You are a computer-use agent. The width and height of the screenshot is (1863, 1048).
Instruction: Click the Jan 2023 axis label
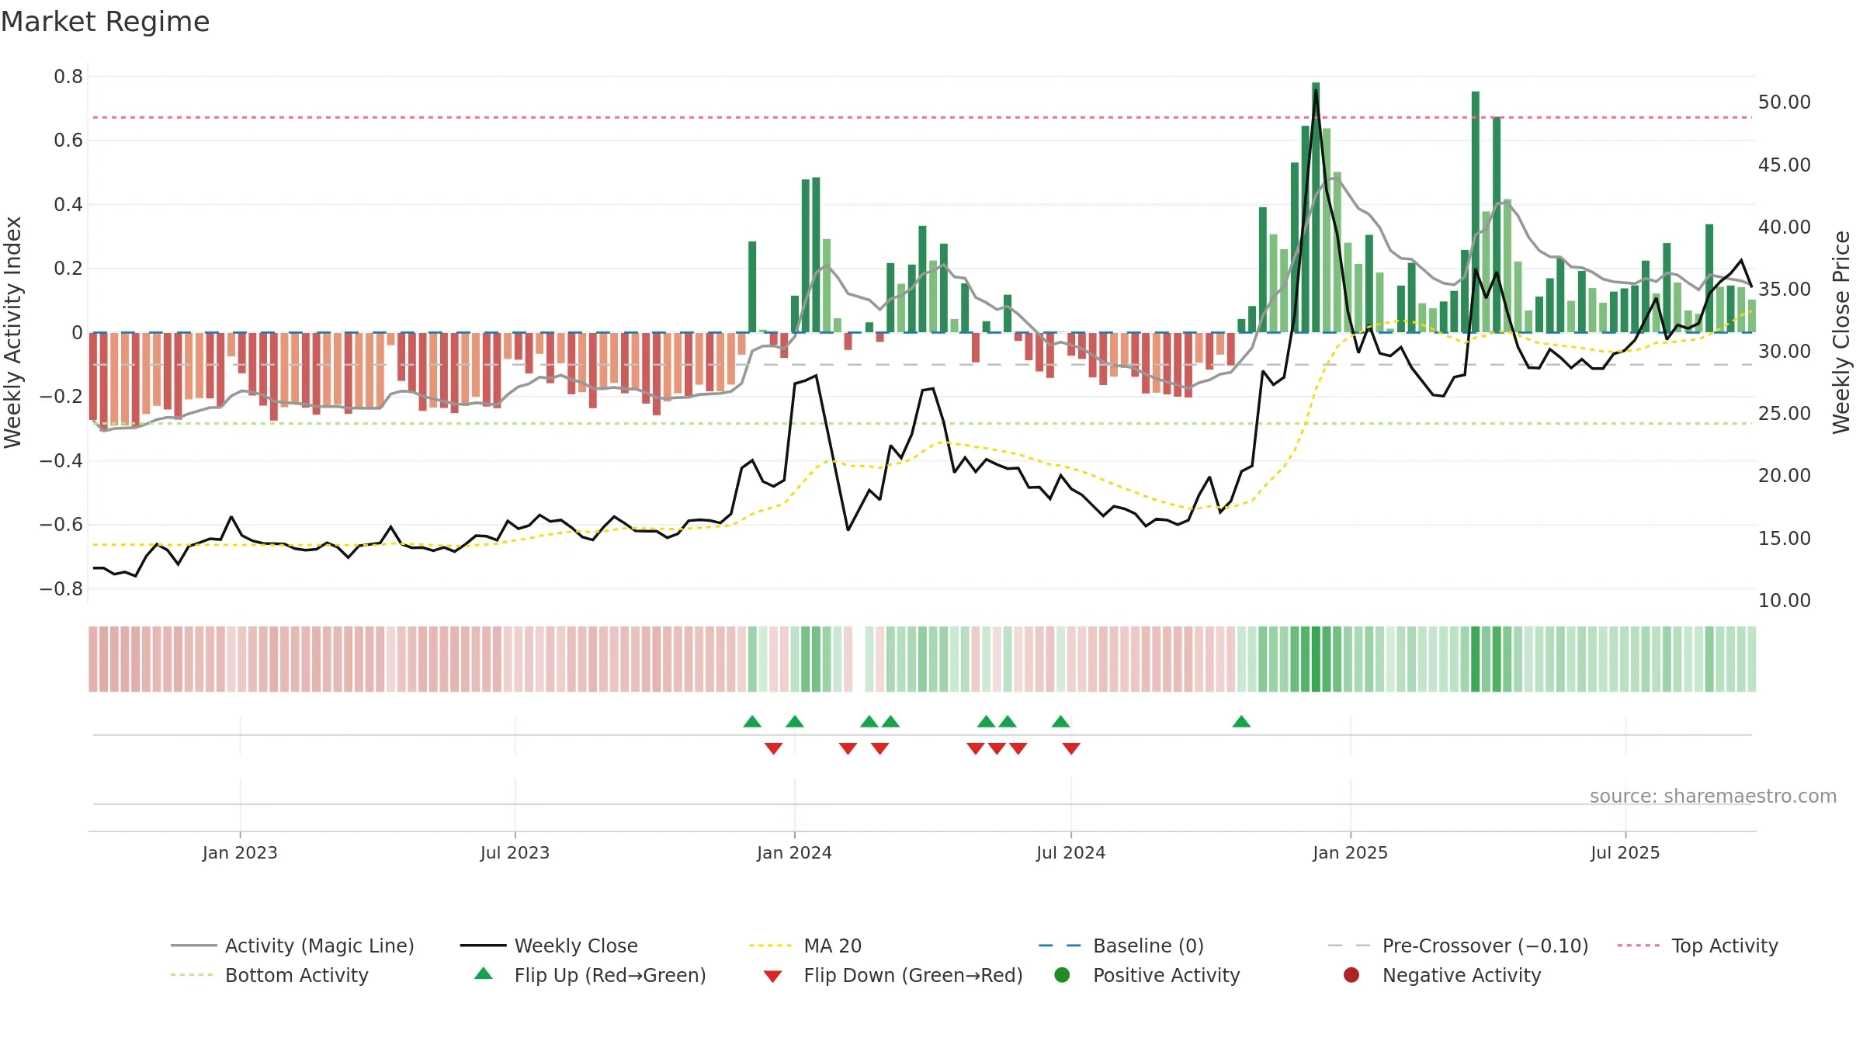(x=240, y=852)
